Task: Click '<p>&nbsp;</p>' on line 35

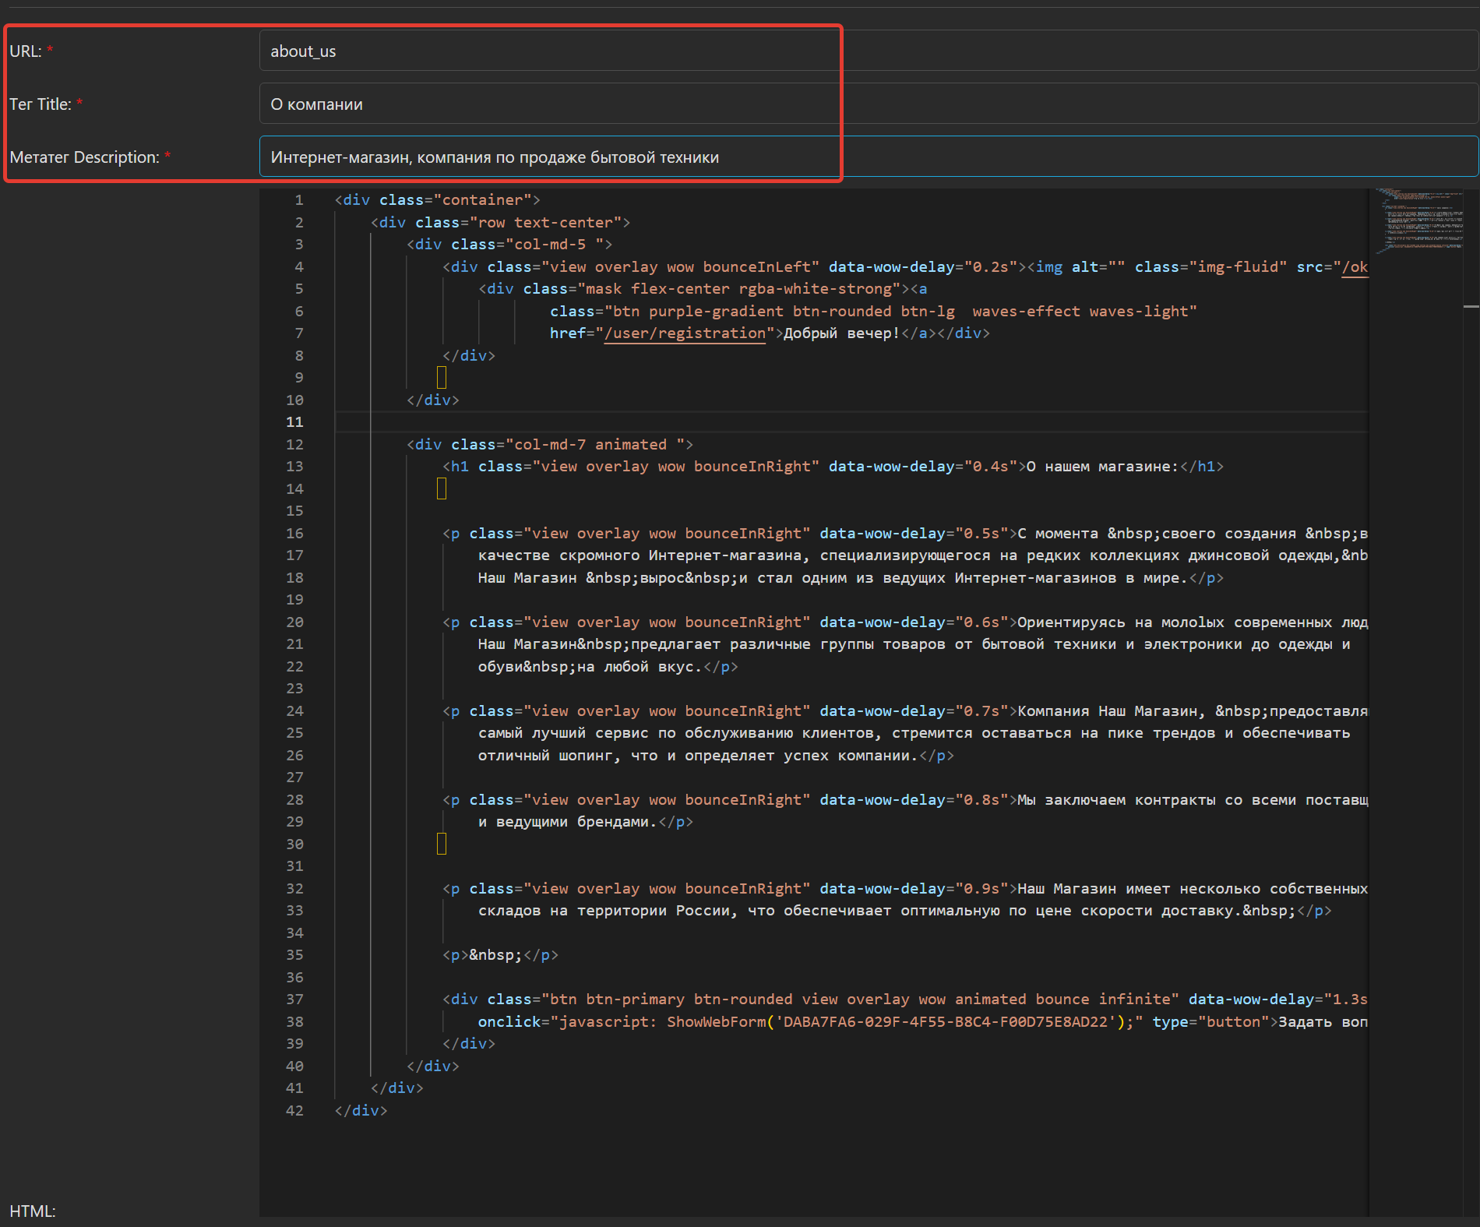Action: (x=500, y=955)
